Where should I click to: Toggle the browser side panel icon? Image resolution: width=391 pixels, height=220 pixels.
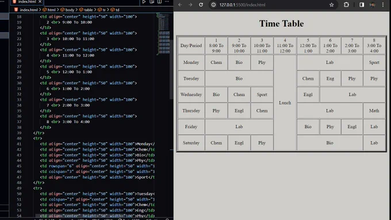click(362, 5)
